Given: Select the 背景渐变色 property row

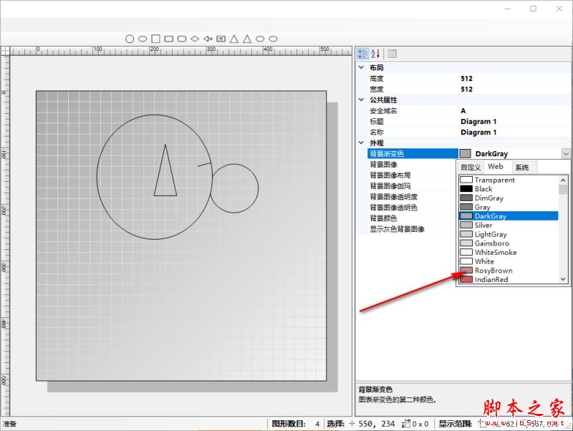Looking at the screenshot, I should [413, 154].
